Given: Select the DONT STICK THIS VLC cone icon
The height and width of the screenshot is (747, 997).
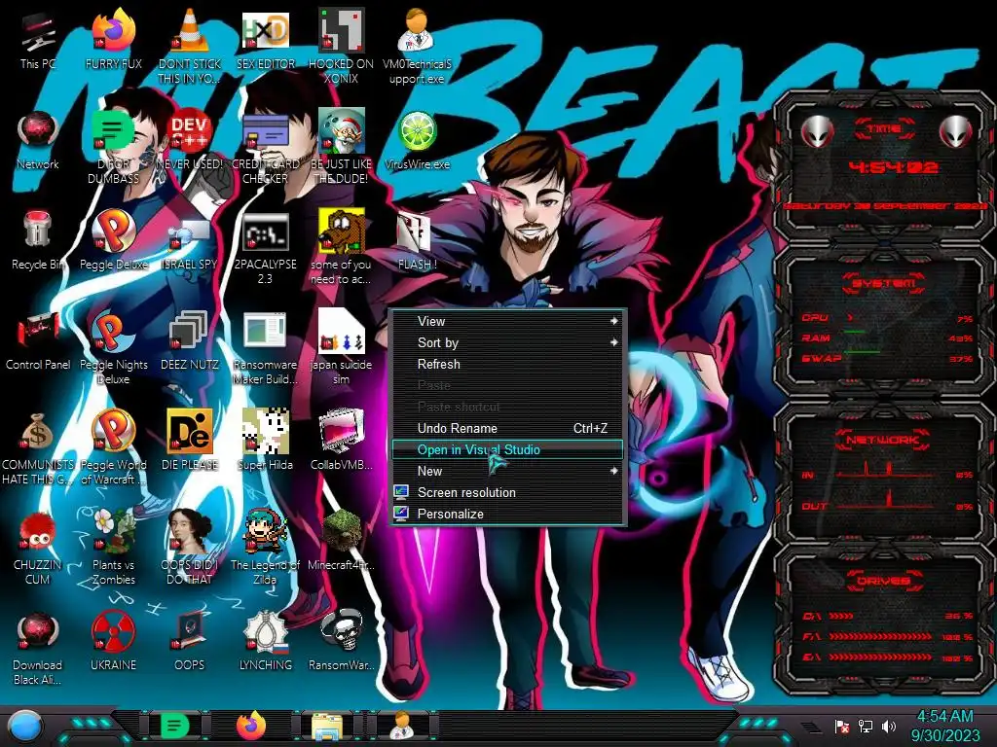Looking at the screenshot, I should [190, 46].
